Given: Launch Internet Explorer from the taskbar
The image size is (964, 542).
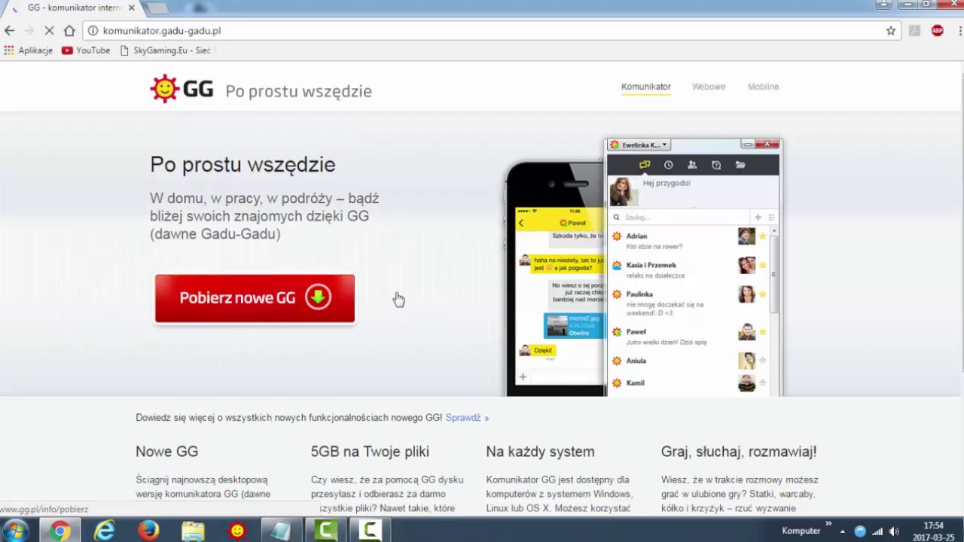Looking at the screenshot, I should (104, 531).
